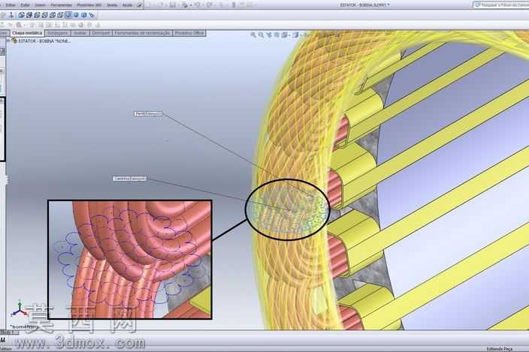
Task: Open the Janela menu
Action: [x=112, y=5]
